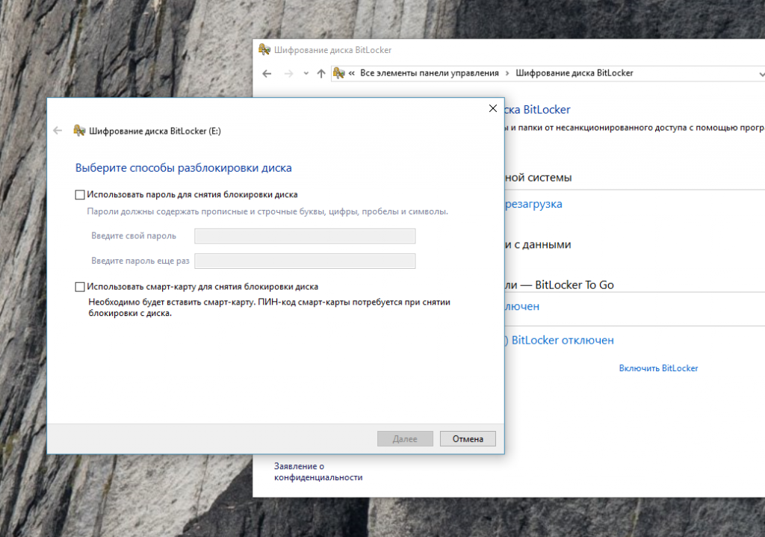
Task: Click BitLocker icon in Control Panel title bar
Action: pos(264,49)
